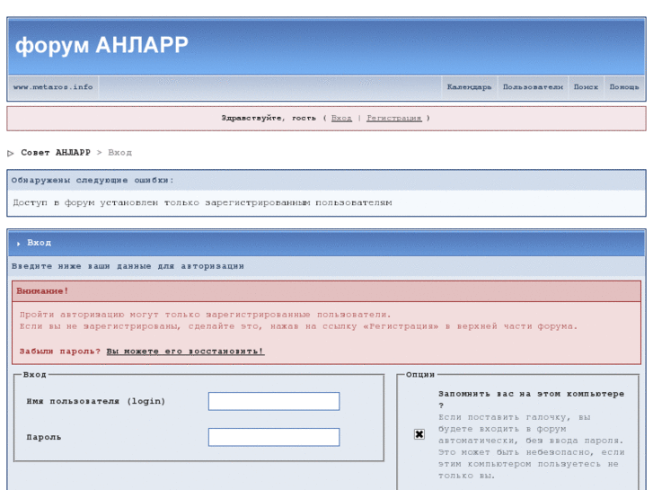The height and width of the screenshot is (490, 653).
Task: Click the Пароль label
Action: [x=44, y=437]
